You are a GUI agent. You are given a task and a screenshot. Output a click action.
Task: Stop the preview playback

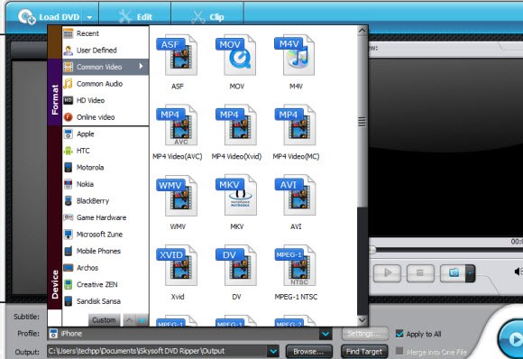pos(420,273)
